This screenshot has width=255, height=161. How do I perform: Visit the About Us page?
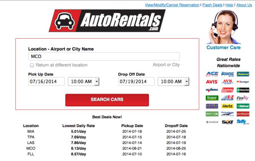coord(244,5)
